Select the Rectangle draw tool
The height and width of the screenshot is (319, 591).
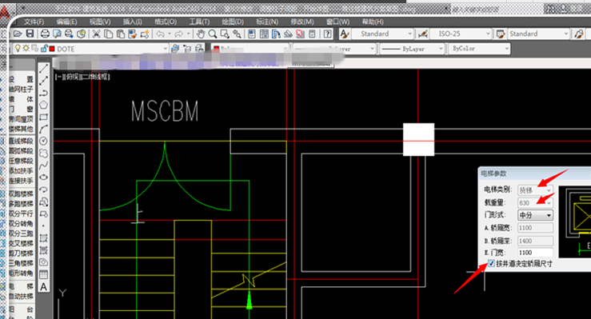pos(44,117)
